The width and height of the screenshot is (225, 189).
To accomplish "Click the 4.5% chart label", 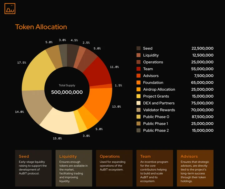I will (x=74, y=40).
